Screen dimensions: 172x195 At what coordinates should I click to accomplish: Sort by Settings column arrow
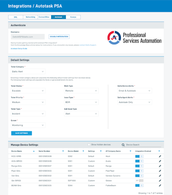(101, 151)
